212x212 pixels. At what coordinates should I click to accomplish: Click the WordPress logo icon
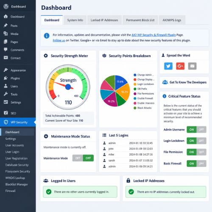pos(6,6)
